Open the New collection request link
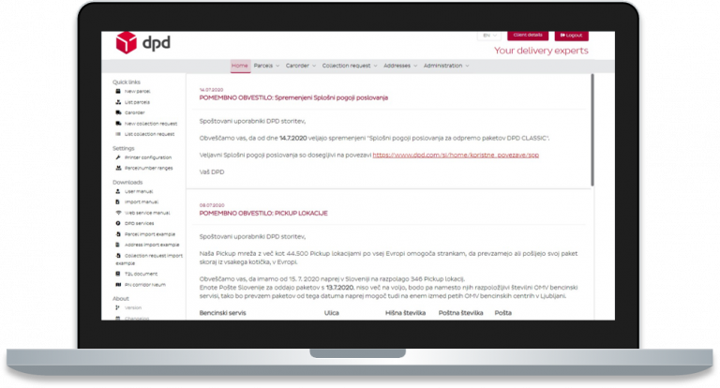The image size is (720, 388). point(151,124)
